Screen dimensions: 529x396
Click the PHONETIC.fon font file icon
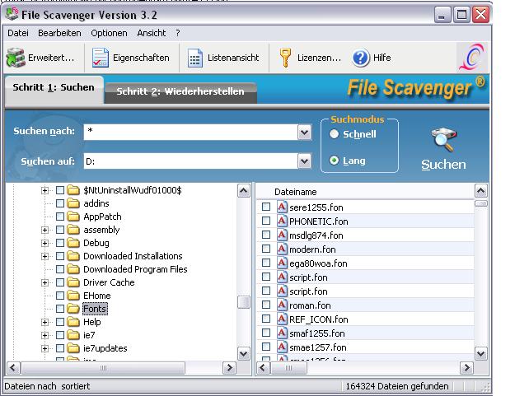click(x=282, y=221)
